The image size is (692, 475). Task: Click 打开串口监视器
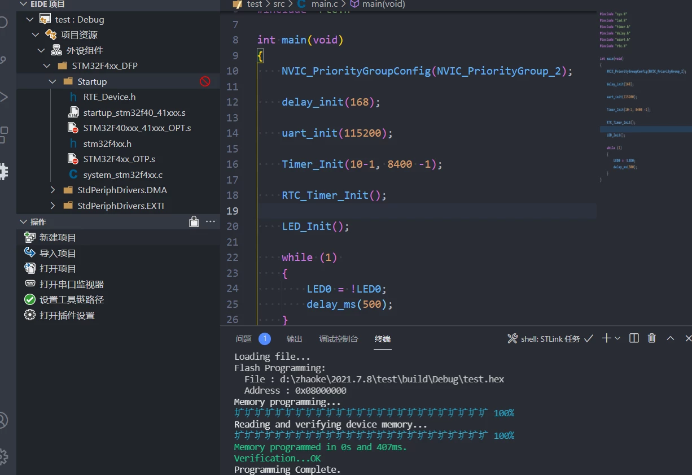point(72,284)
